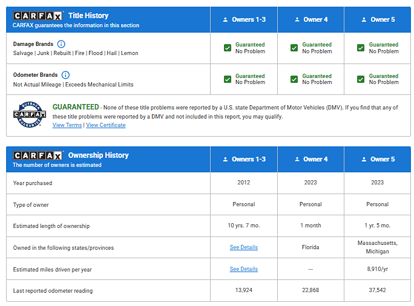Open the View Terms link
The image size is (414, 306).
coord(67,125)
